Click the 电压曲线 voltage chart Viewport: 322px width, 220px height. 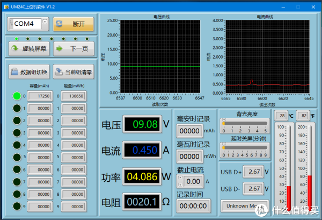point(160,56)
